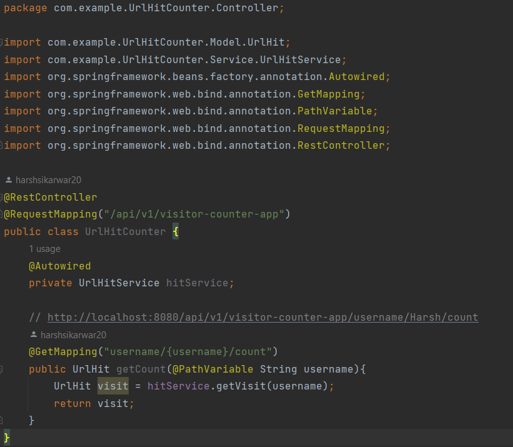Click the getVisit method call
This screenshot has width=513, height=447.
(x=241, y=386)
